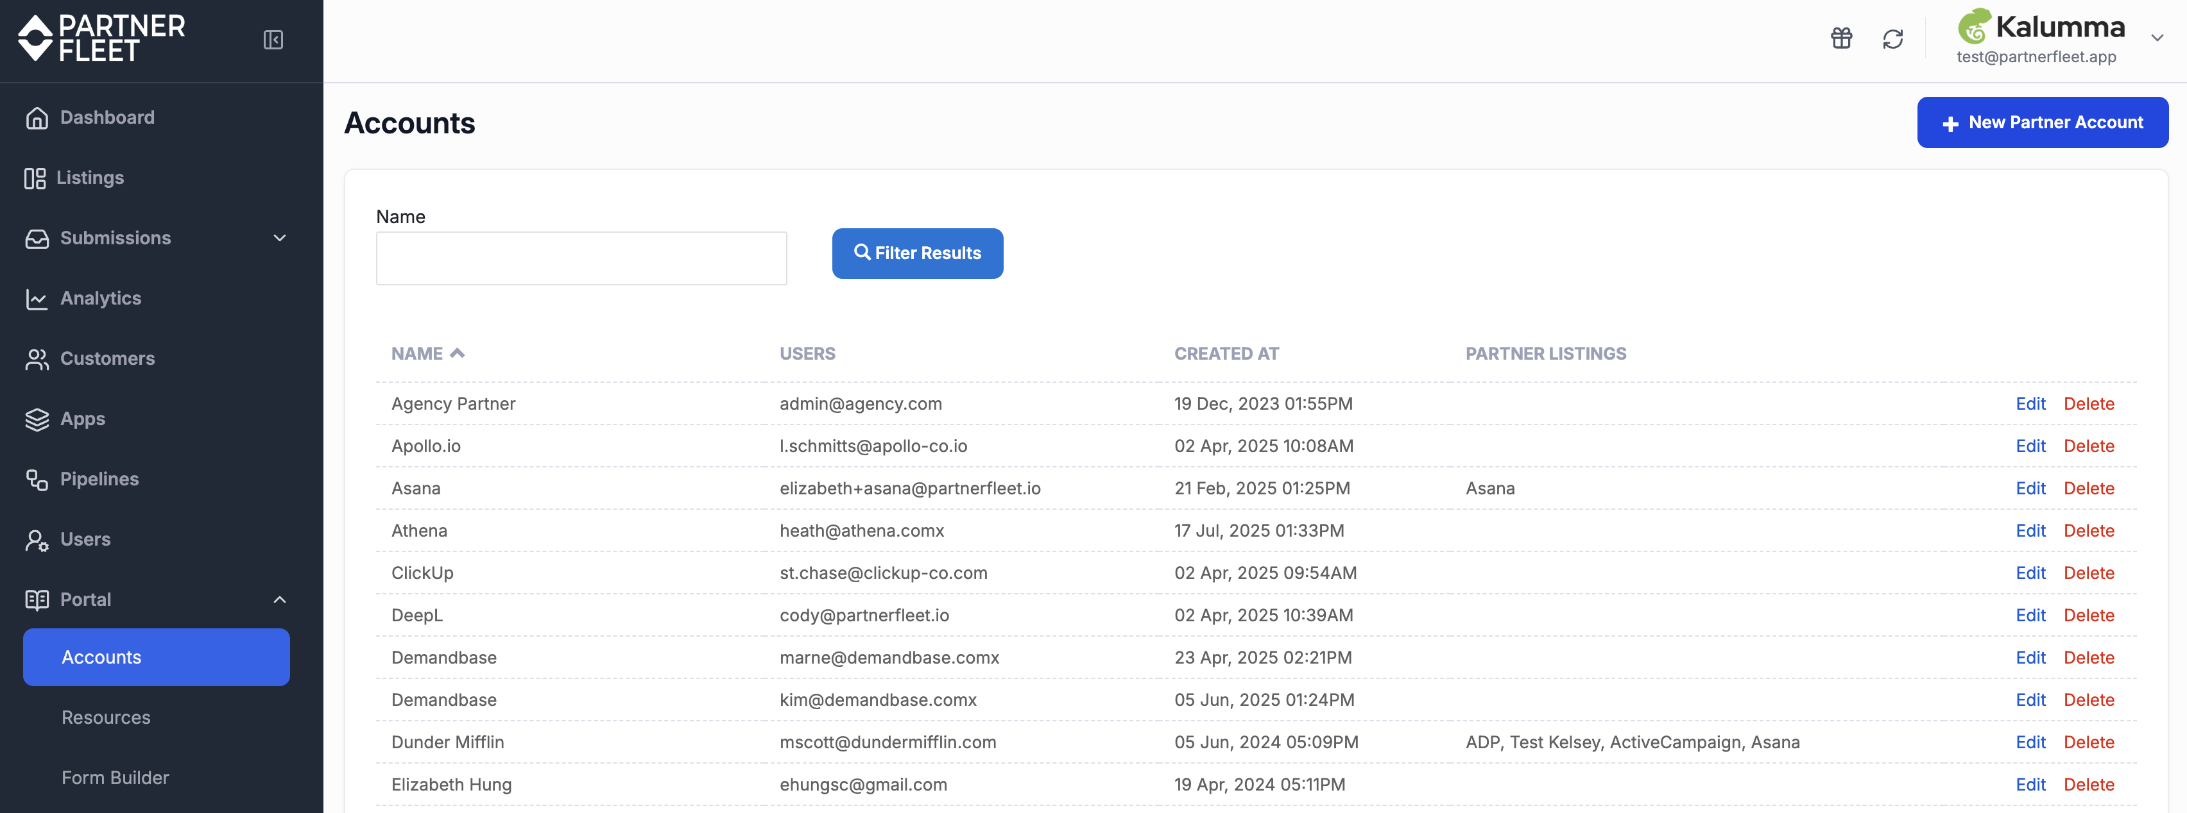Screen dimensions: 2187x813
Task: Delete the Elizabeth Hung account
Action: tap(2089, 785)
